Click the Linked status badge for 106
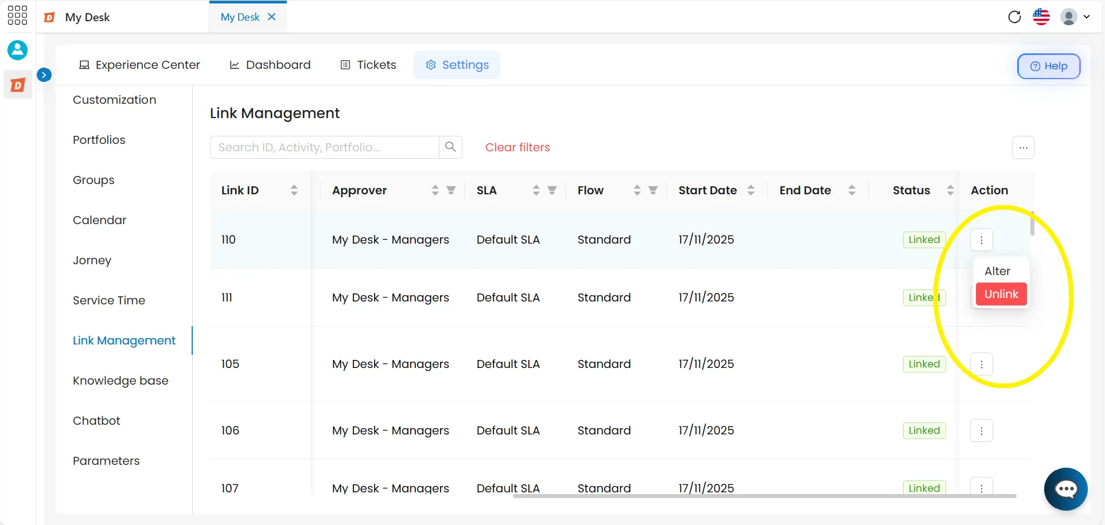Screen dimensions: 1105x525 [x=924, y=430]
